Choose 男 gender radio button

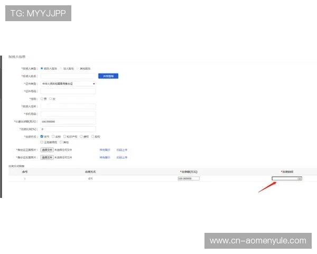(42, 98)
